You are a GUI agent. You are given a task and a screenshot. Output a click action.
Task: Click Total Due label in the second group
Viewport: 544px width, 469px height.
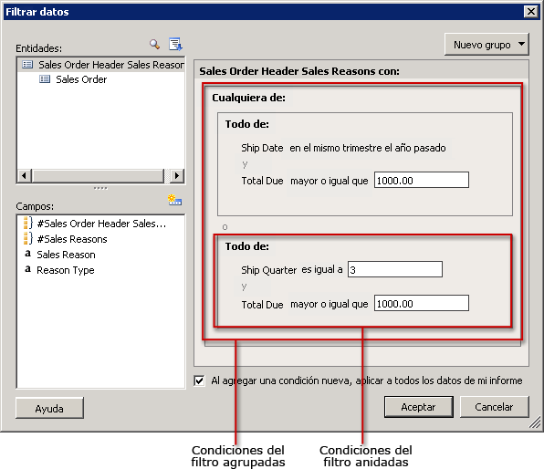coord(262,305)
